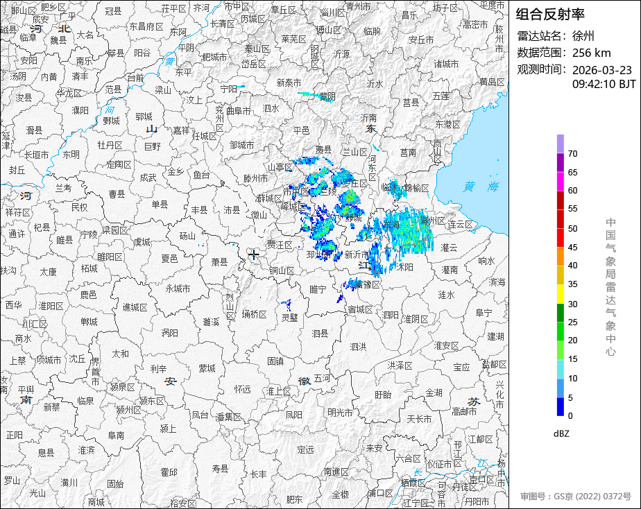The height and width of the screenshot is (509, 641).
Task: Click the 连云区 map label
Action: [461, 225]
